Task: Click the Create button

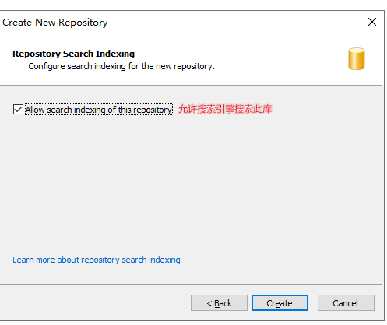Action: click(x=280, y=302)
